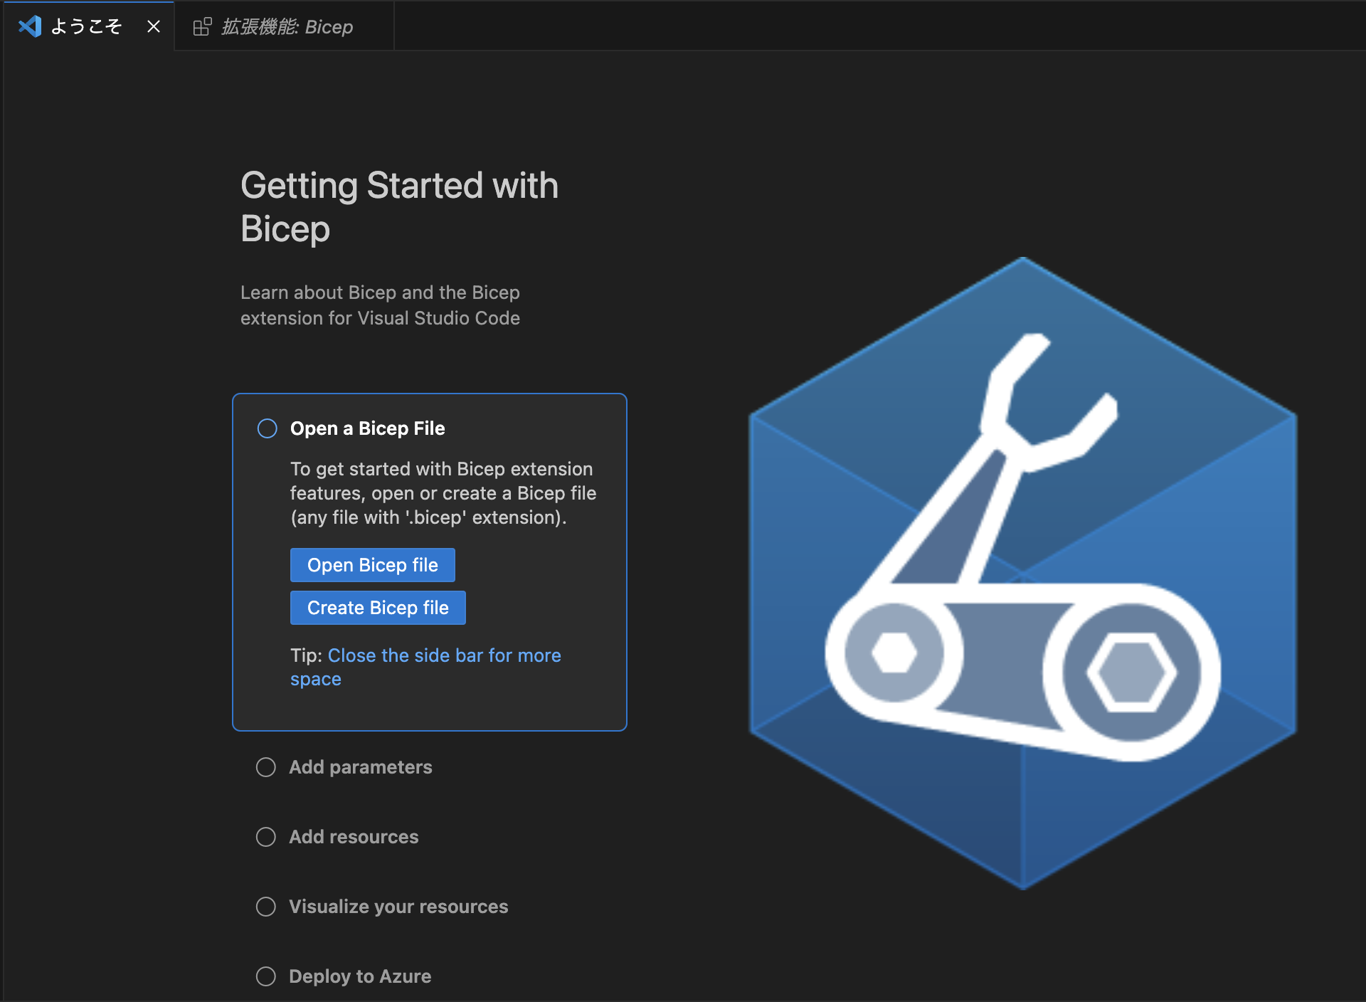Screen dimensions: 1366x1002
Task: Click the Open a Bicep File step title
Action: coord(367,428)
